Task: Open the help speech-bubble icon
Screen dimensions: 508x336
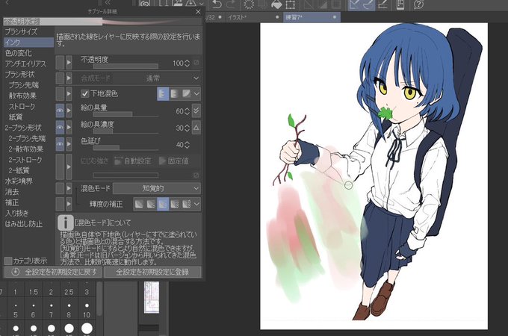Action: 418,4
